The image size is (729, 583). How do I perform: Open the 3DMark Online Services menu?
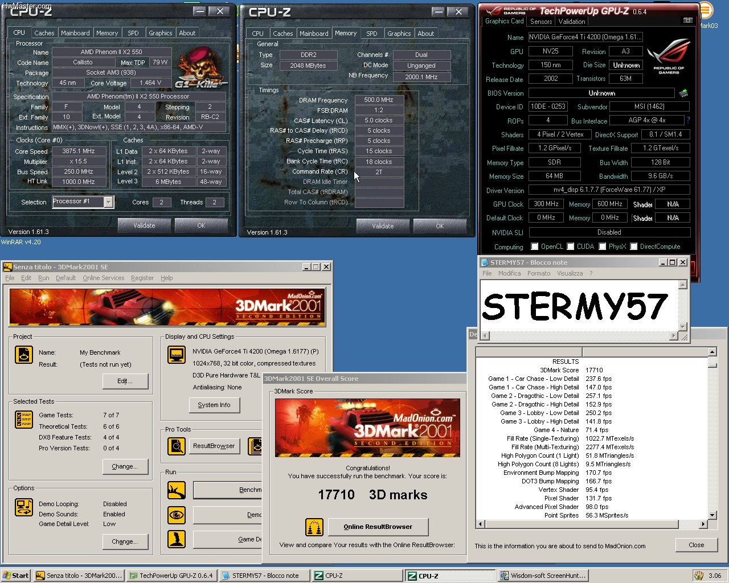point(103,278)
